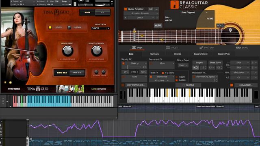Click the Legato button in RealGuitar

coord(199,62)
